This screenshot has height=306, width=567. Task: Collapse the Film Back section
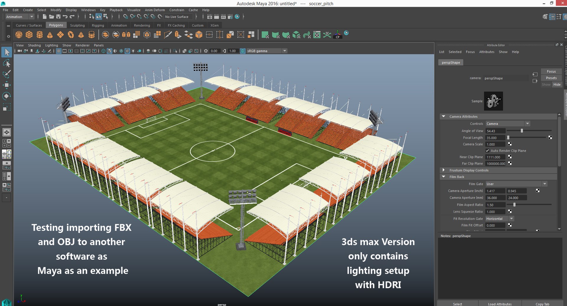pos(444,177)
